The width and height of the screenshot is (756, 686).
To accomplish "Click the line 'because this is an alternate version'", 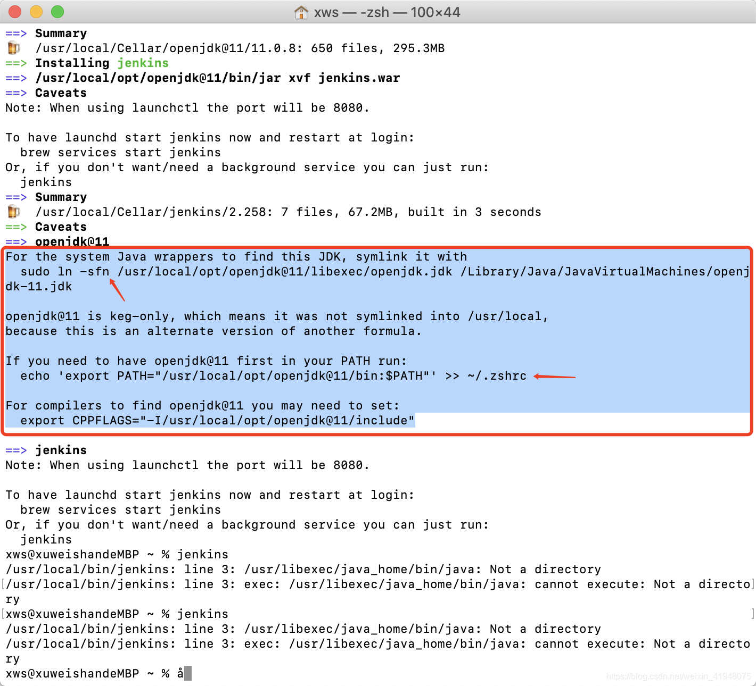I will tap(213, 331).
